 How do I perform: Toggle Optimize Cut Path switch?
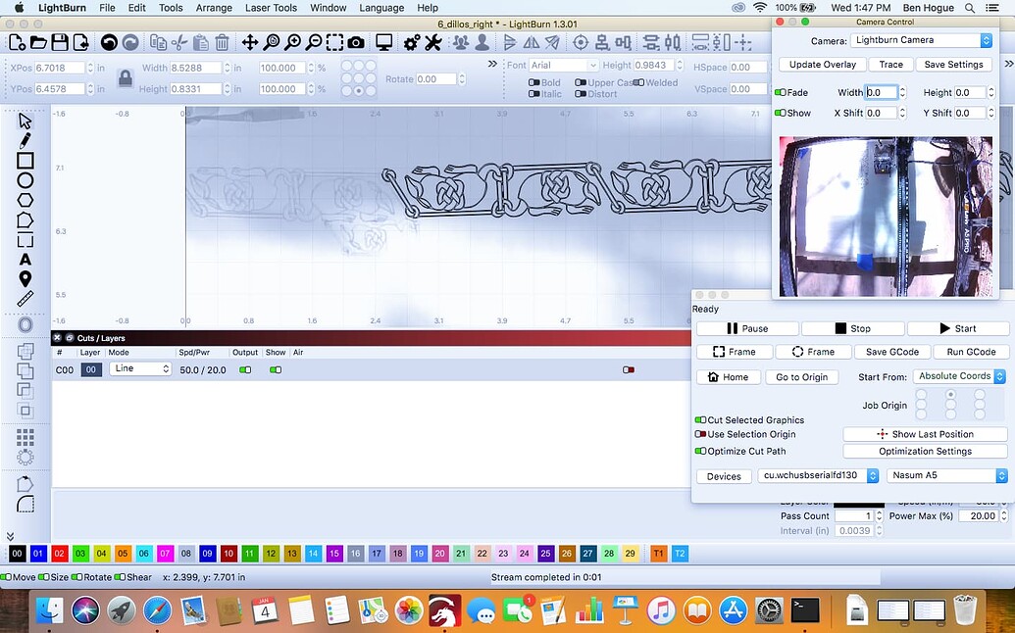point(700,452)
